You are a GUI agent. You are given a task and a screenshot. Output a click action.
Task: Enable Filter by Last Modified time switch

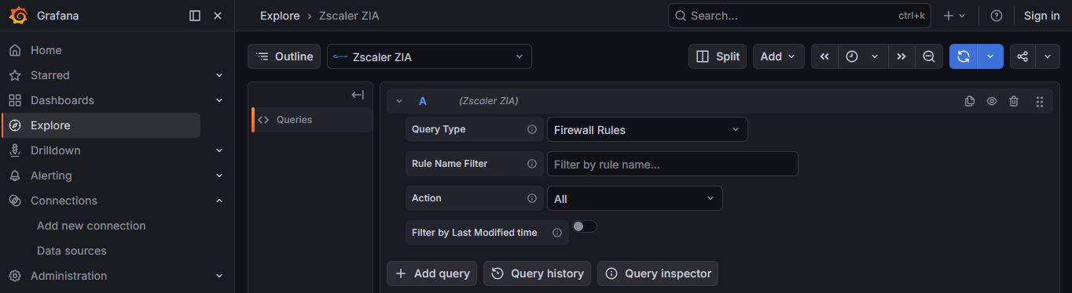click(x=585, y=226)
